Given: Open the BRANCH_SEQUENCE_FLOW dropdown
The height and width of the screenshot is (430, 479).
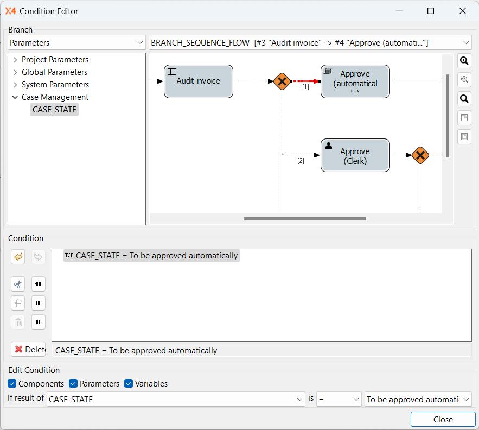Looking at the screenshot, I should (310, 42).
